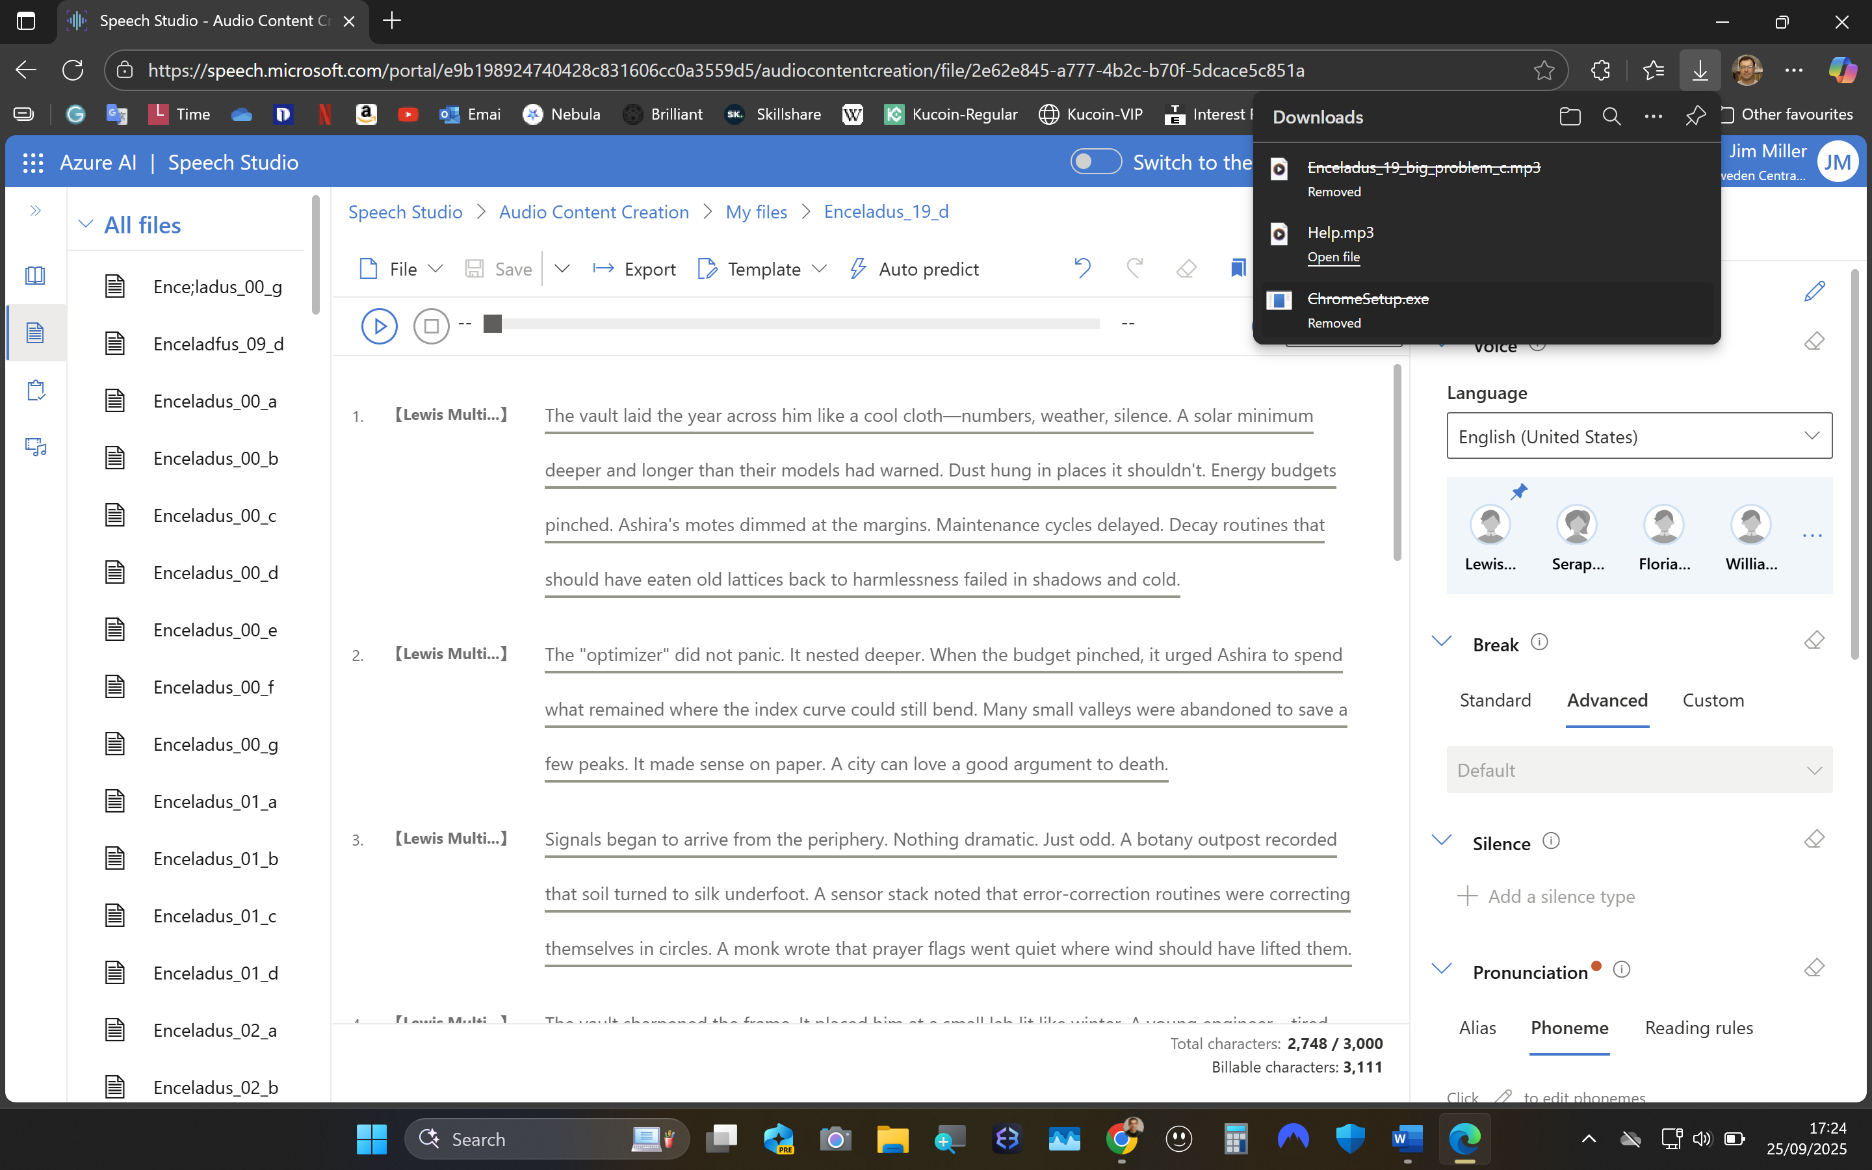Select the Alias pronunciation tab
The image size is (1872, 1170).
(x=1477, y=1028)
